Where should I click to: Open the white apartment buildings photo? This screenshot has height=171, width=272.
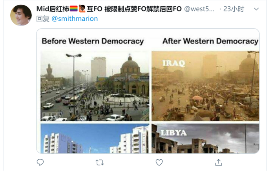tap(95, 139)
